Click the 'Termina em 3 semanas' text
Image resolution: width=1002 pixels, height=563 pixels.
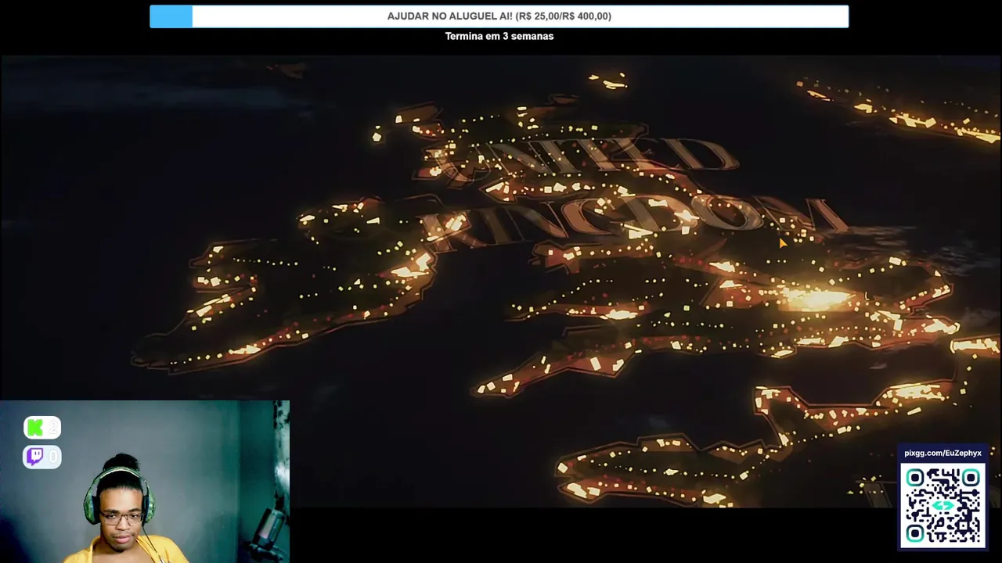coord(499,36)
